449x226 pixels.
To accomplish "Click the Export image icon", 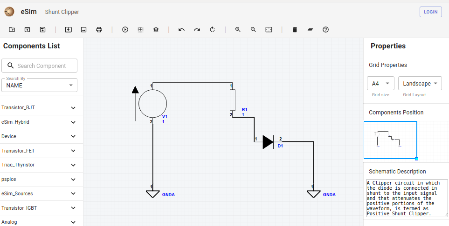I will point(83,29).
